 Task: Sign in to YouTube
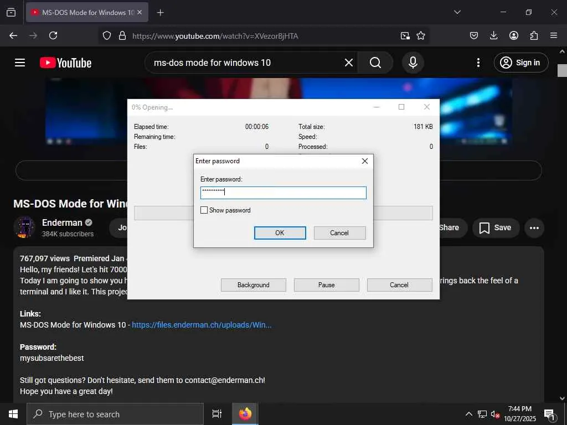tap(520, 63)
